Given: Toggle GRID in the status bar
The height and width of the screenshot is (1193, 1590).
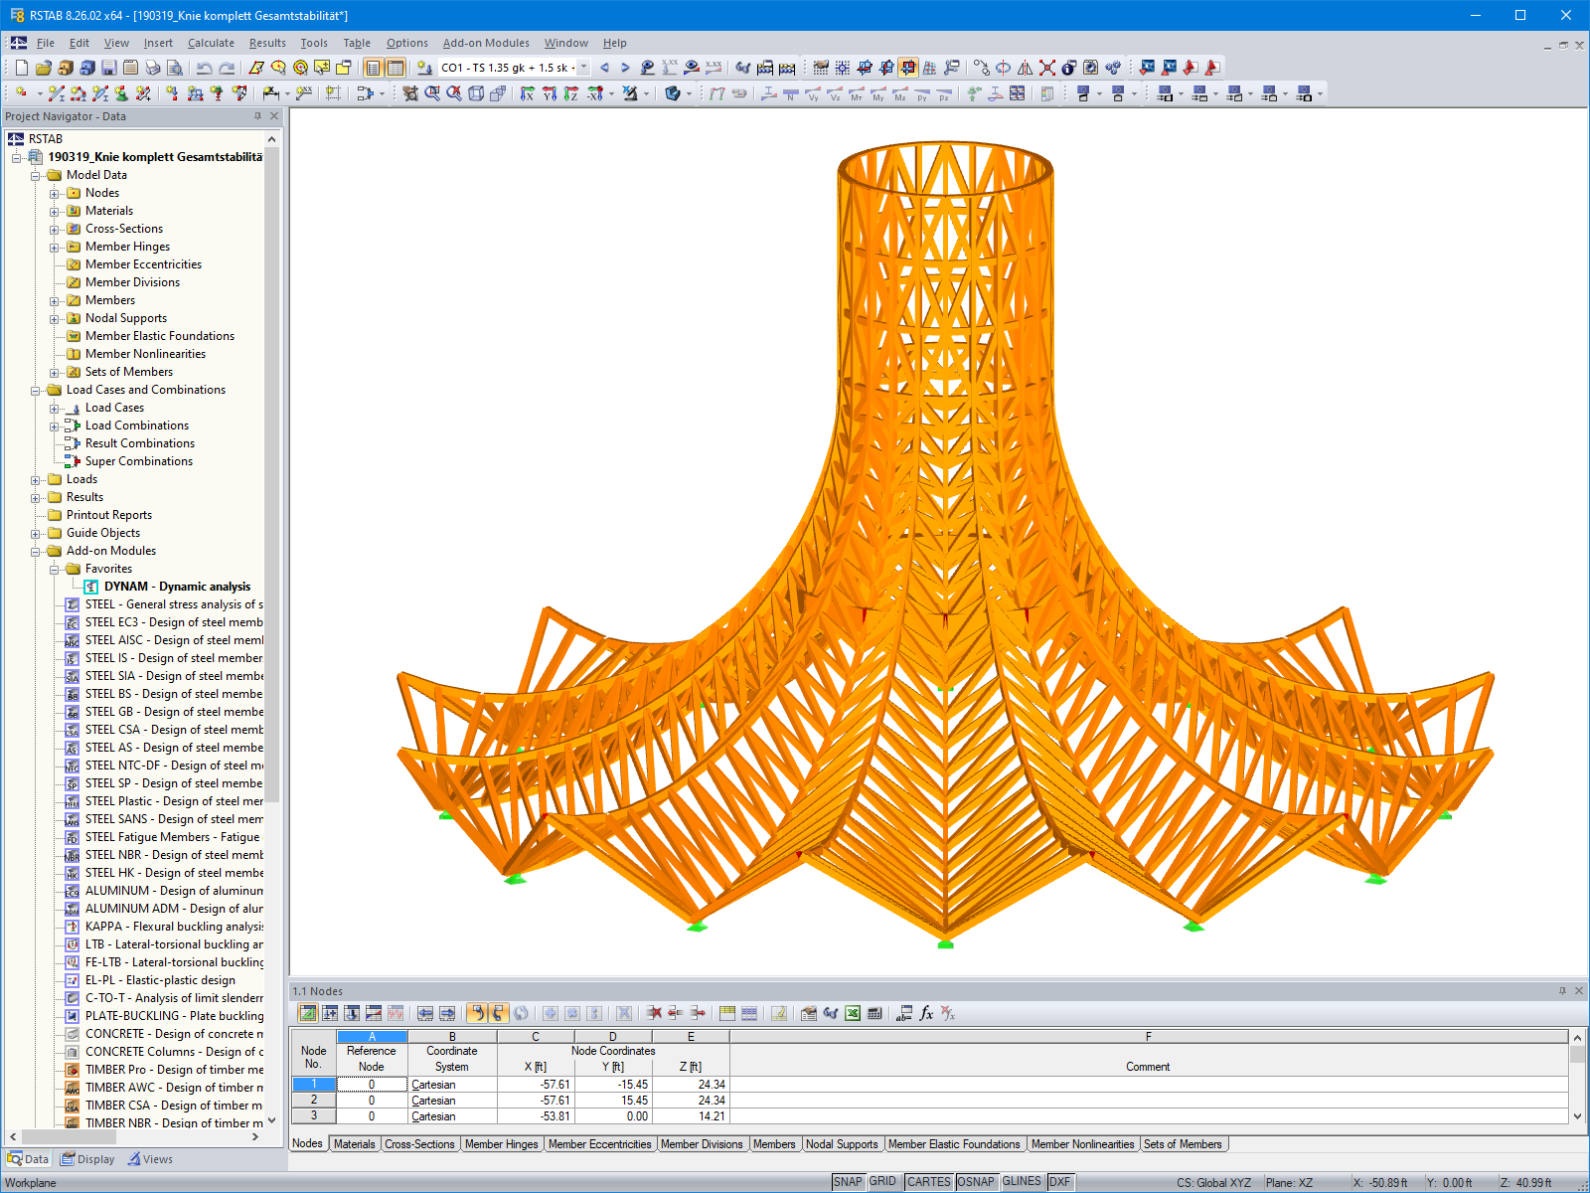Looking at the screenshot, I should 882,1182.
